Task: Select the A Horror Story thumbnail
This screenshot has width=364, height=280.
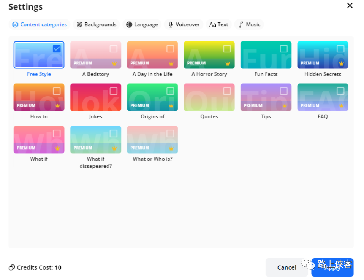Action: [x=209, y=55]
